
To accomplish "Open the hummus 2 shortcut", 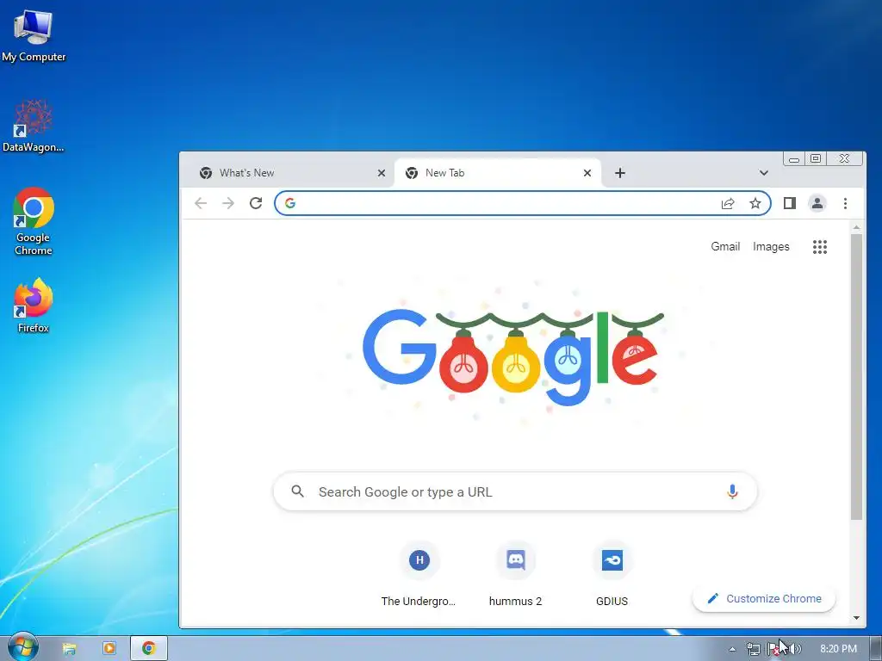I will tap(515, 574).
